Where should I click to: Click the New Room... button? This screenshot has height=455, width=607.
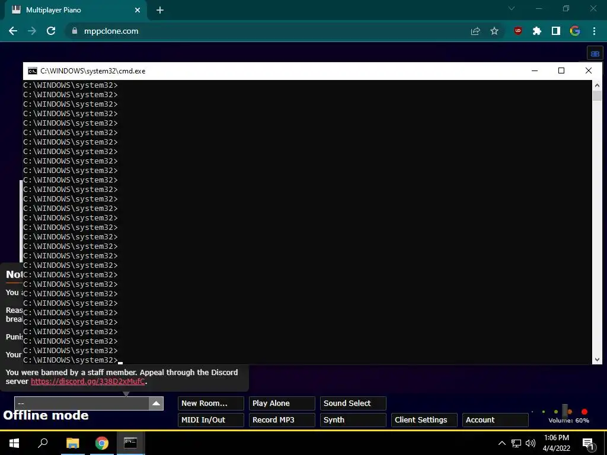click(x=210, y=403)
